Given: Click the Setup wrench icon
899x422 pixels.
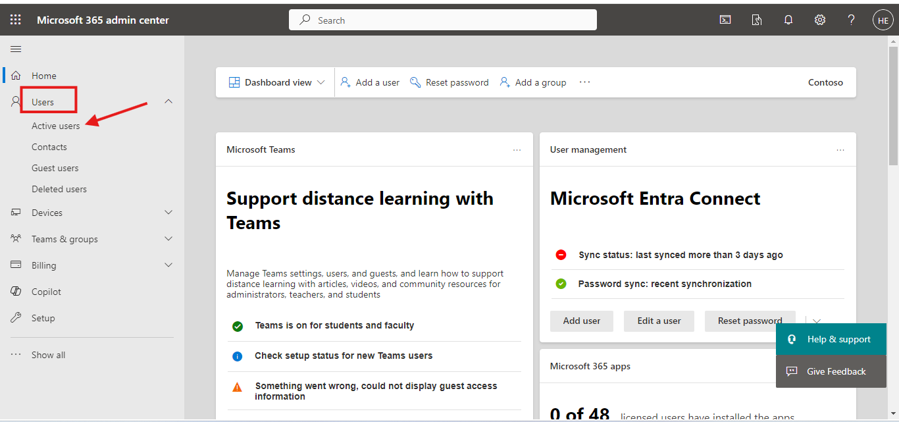Looking at the screenshot, I should point(16,317).
